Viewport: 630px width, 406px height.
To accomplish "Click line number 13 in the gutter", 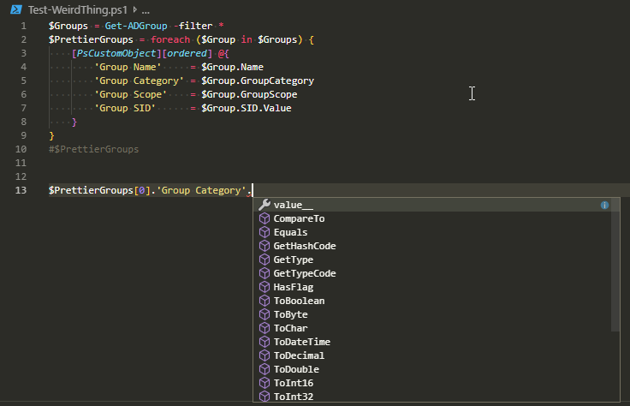I will (21, 190).
